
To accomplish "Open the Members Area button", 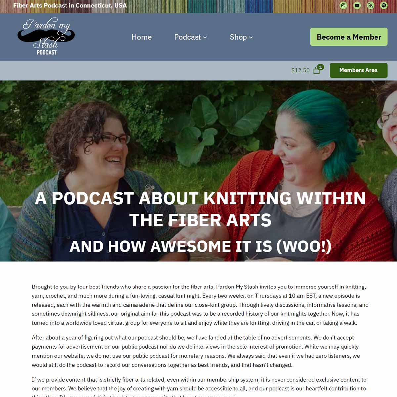I will 358,70.
